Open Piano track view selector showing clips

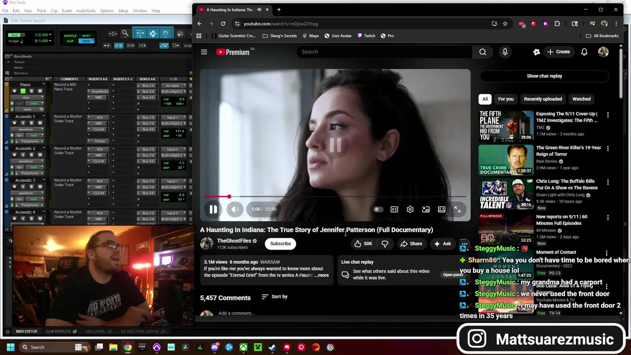[26, 98]
